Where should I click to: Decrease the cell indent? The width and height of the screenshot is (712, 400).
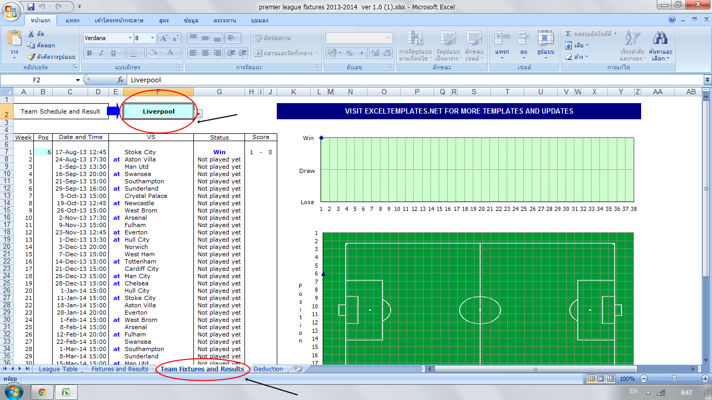[230, 53]
